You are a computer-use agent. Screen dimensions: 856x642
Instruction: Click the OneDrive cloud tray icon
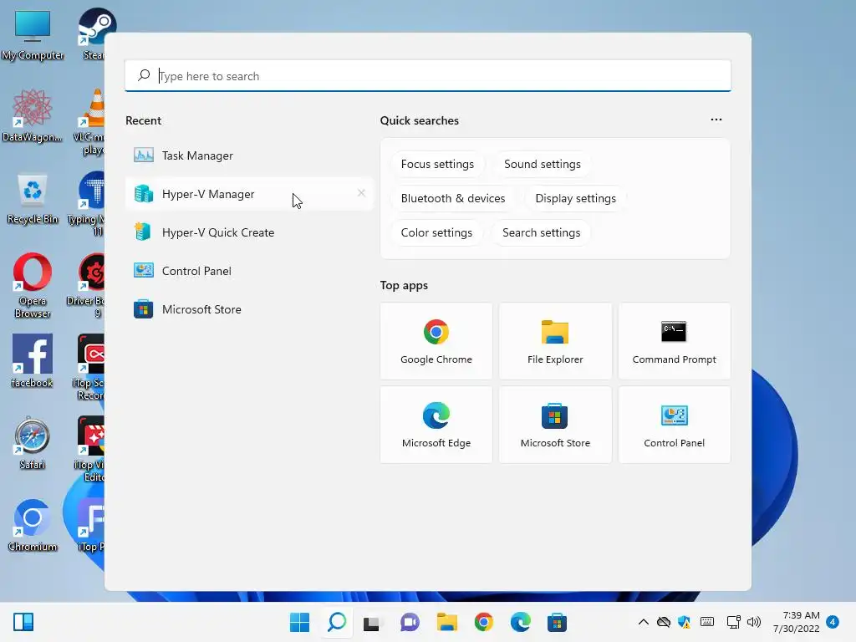click(664, 622)
